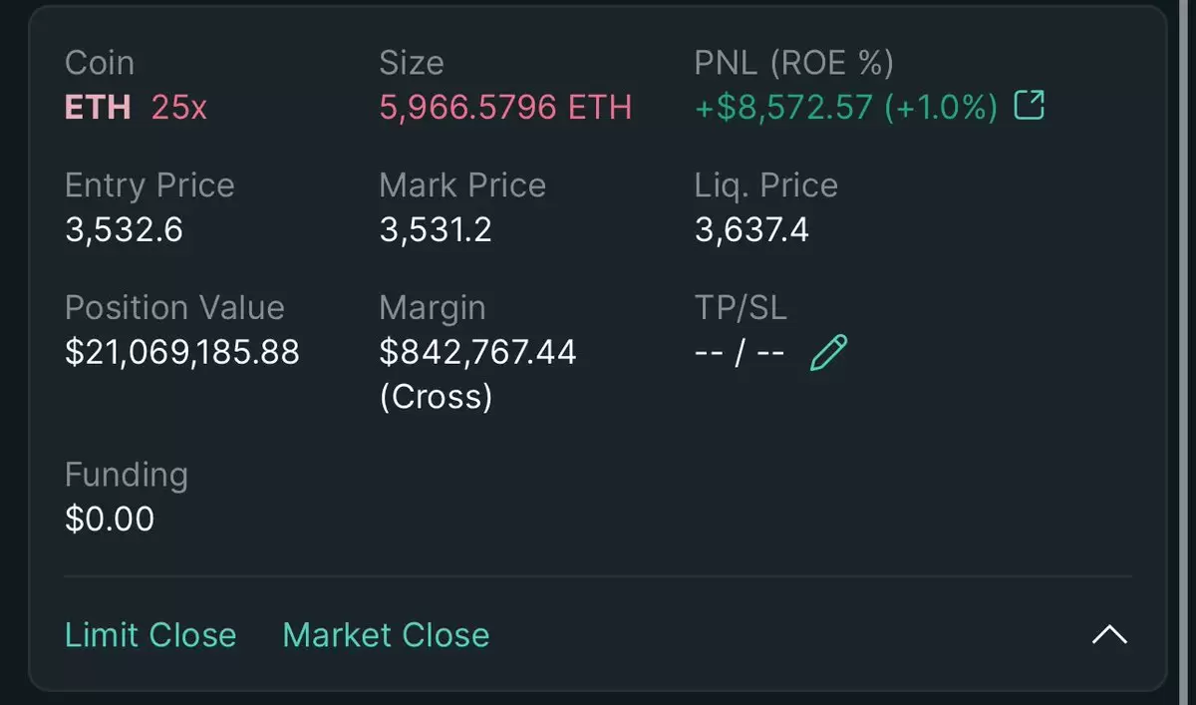Select the 25x leverage label
The image size is (1196, 705).
[x=179, y=107]
